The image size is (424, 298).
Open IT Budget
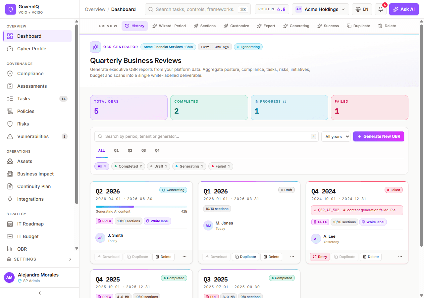(x=37, y=236)
